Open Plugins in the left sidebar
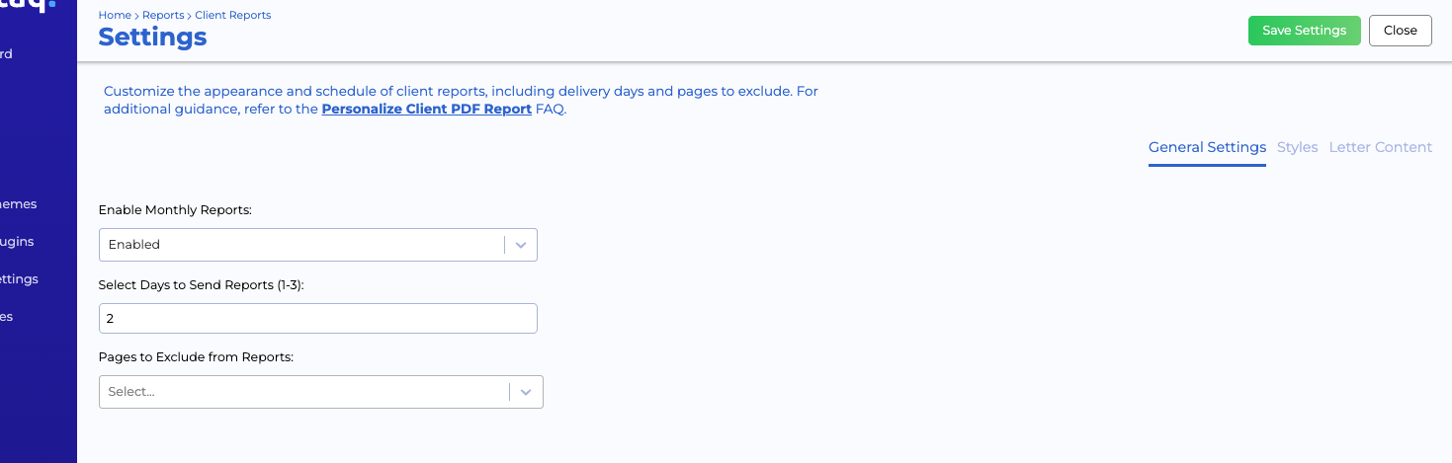Image resolution: width=1452 pixels, height=463 pixels. (x=18, y=242)
